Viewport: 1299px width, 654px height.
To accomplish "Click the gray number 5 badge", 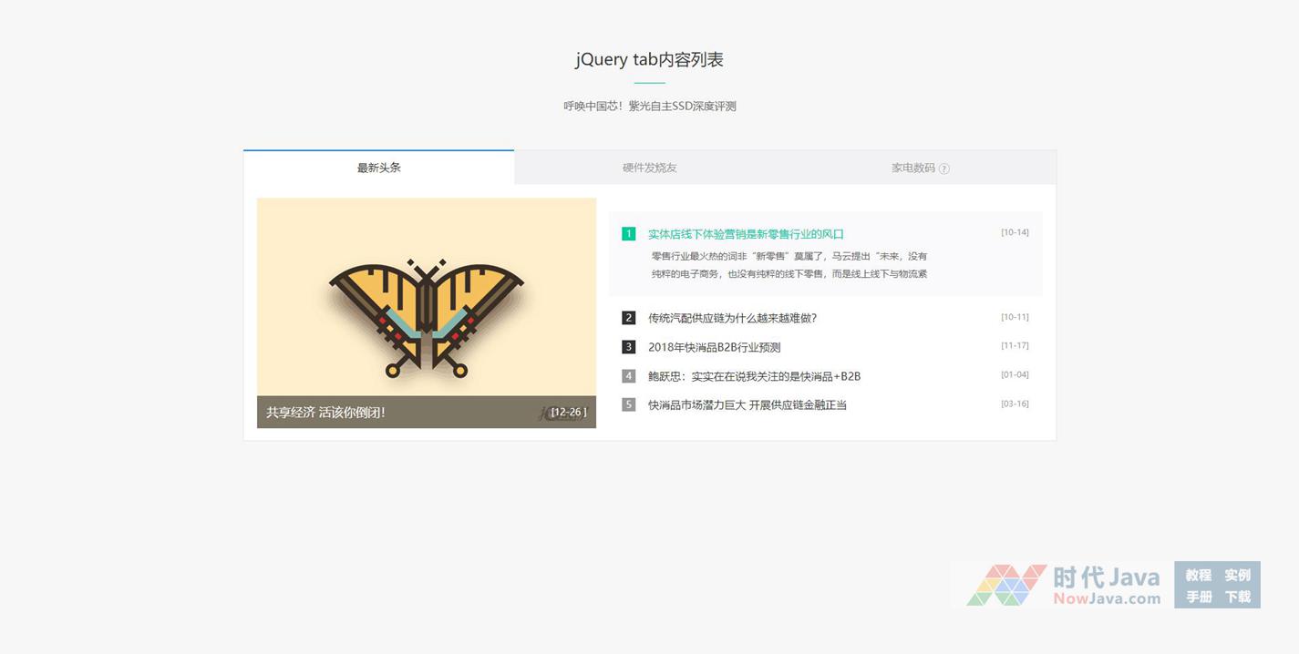I will pos(628,404).
